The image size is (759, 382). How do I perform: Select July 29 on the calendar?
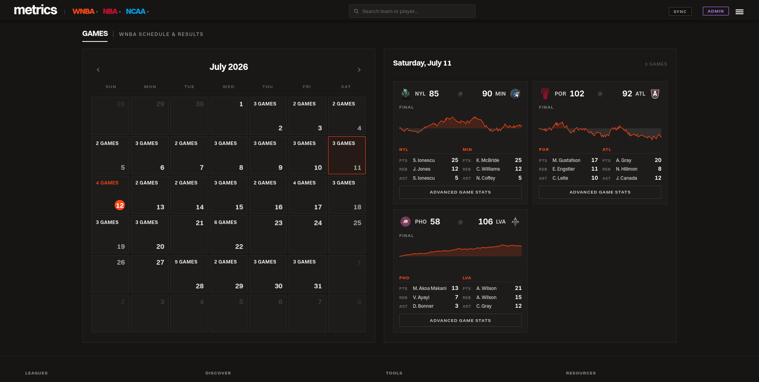tap(228, 274)
